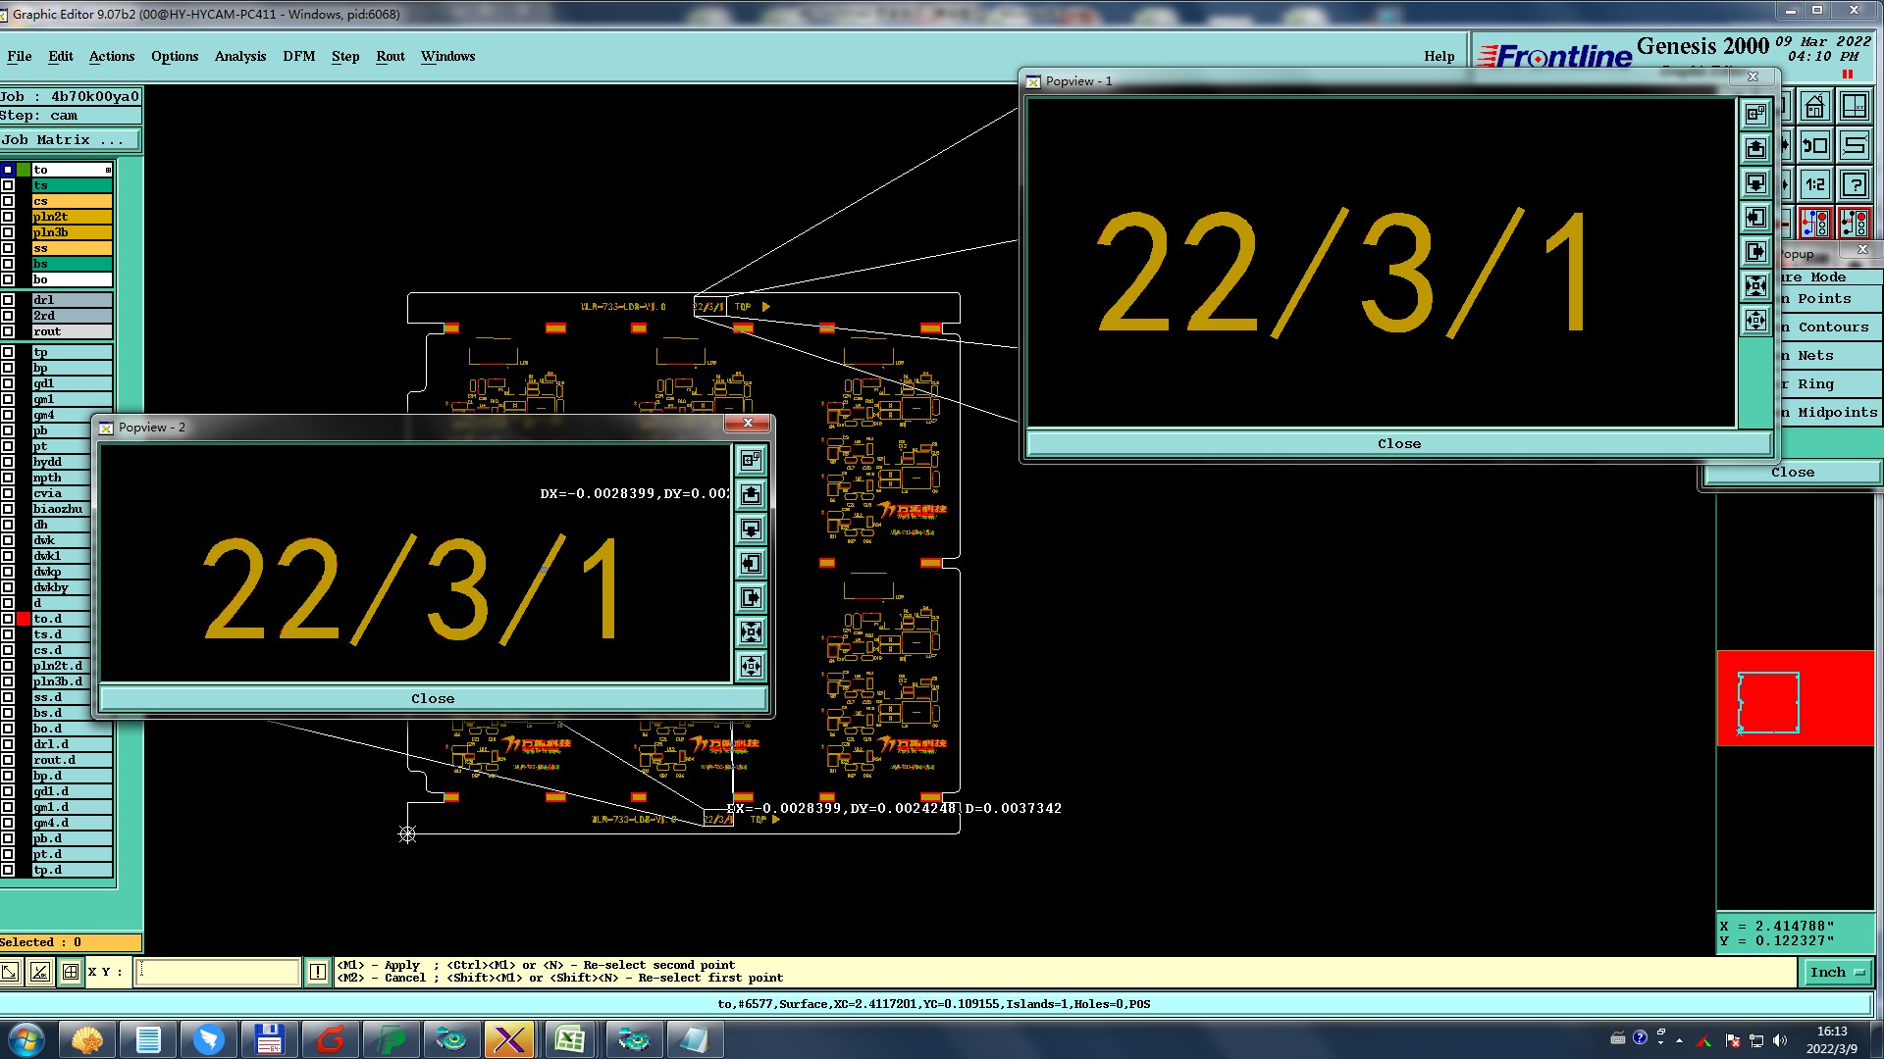Open the Analysis menu

(x=239, y=56)
